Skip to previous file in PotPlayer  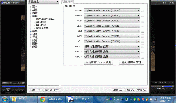[4, 90]
